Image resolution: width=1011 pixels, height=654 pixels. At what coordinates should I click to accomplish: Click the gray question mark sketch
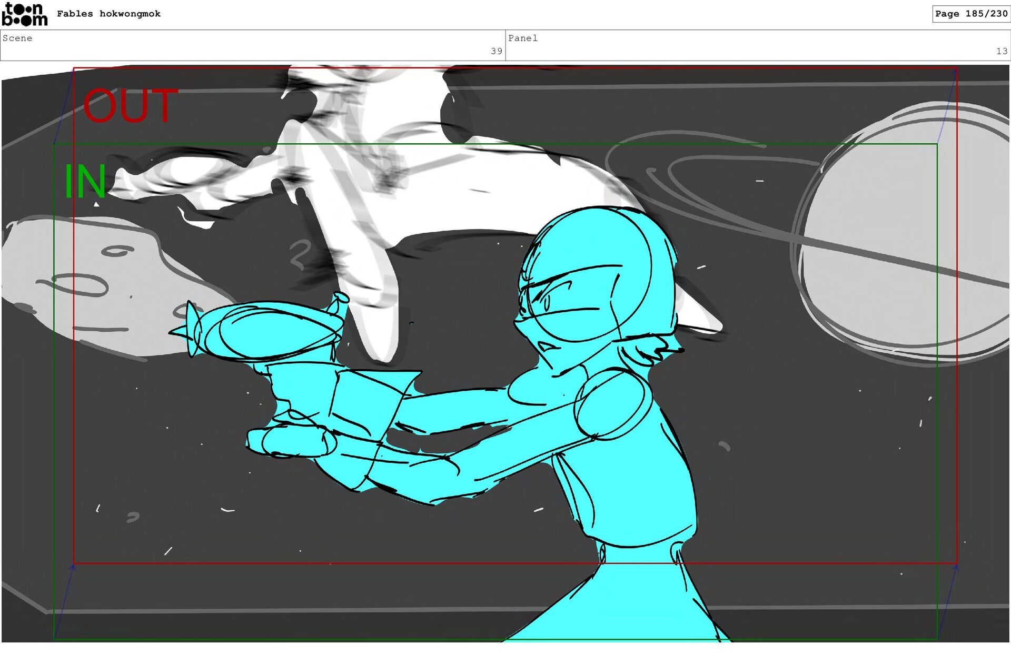300,254
